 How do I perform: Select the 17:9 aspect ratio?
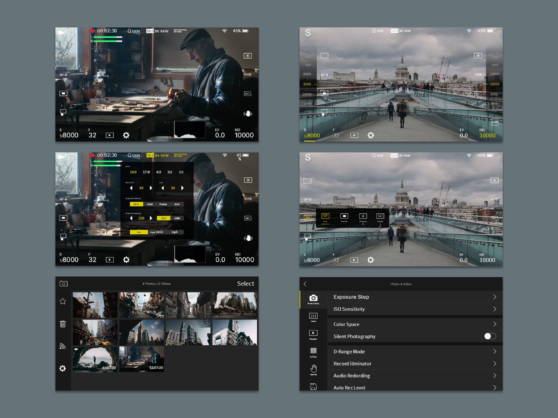[x=146, y=172]
